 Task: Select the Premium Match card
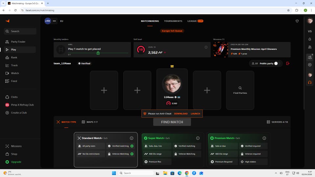[x=239, y=150]
